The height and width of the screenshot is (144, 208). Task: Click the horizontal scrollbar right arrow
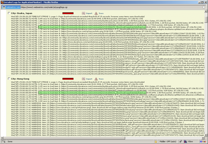[x=203, y=138]
